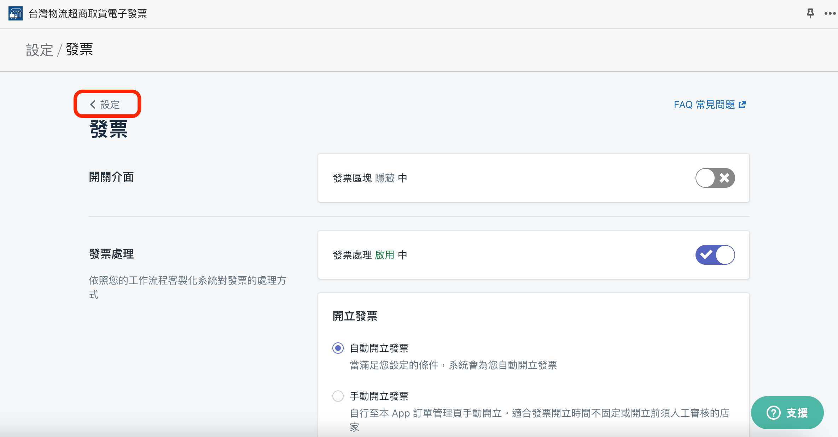The height and width of the screenshot is (437, 838).
Task: Open the external link icon beside FAQ
Action: click(x=742, y=104)
